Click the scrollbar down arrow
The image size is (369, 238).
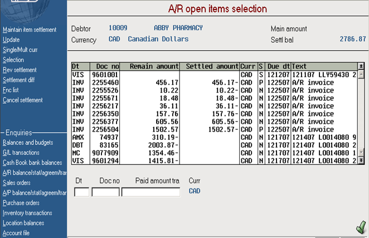[361, 153]
